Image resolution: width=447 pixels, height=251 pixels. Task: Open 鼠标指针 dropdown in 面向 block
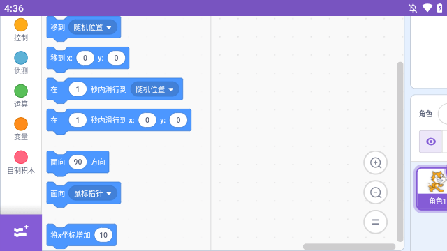click(x=93, y=193)
